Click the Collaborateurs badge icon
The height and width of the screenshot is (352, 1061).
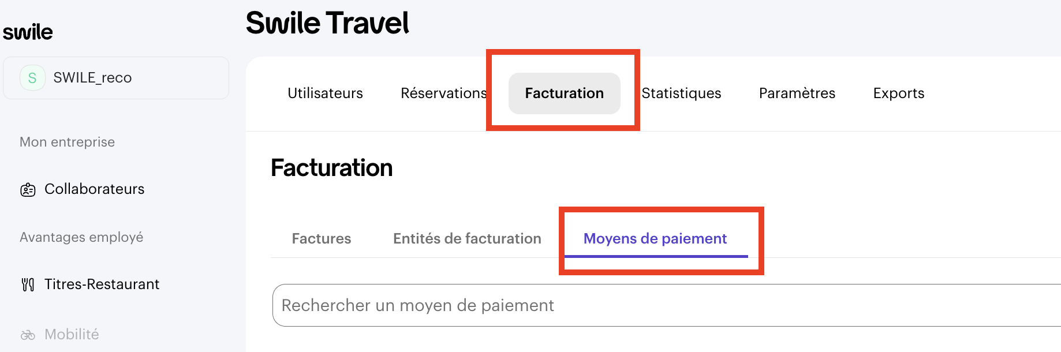click(x=28, y=190)
